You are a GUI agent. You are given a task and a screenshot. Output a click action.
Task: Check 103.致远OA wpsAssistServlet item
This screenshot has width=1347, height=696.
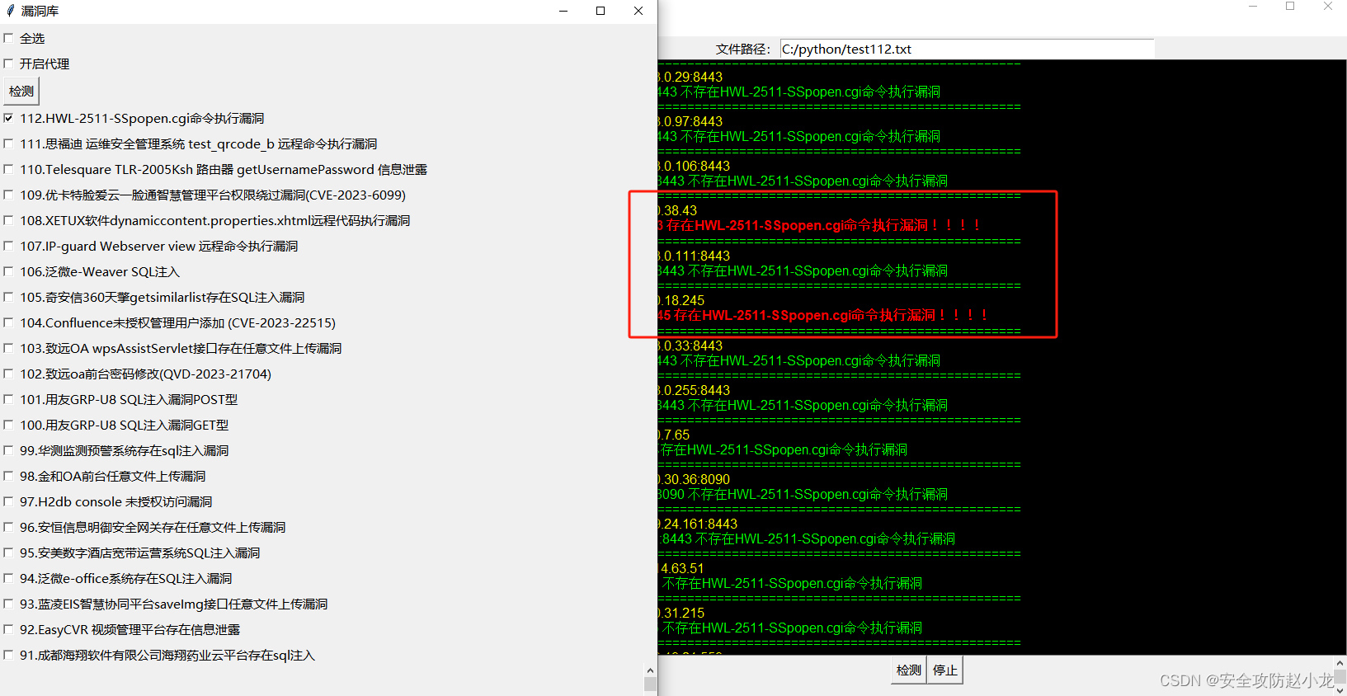click(8, 348)
